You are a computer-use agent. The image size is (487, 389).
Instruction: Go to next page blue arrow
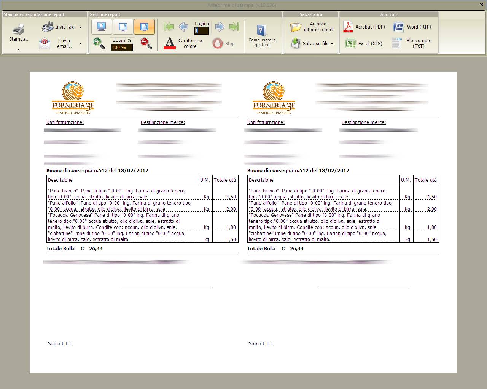click(x=220, y=27)
